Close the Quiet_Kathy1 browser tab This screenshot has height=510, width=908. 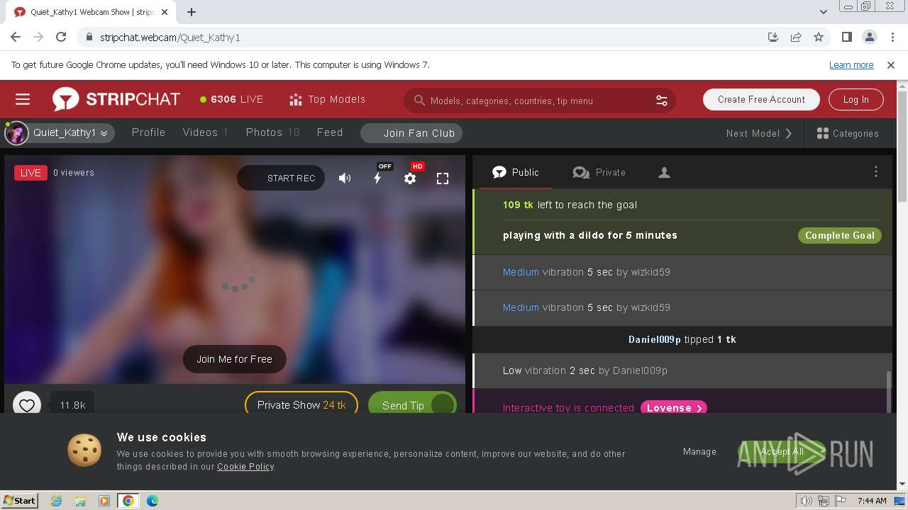click(x=165, y=12)
